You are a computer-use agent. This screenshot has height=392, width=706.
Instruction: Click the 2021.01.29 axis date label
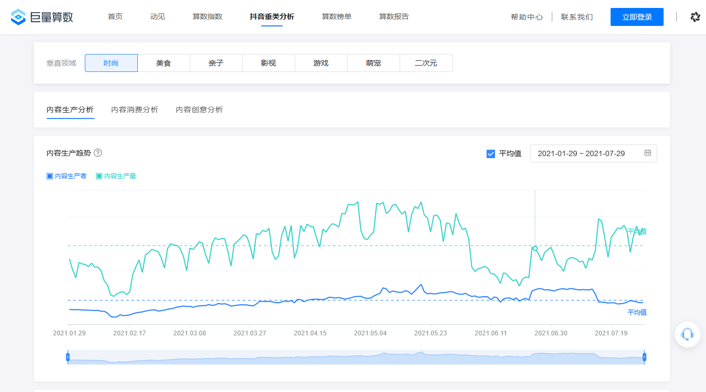point(69,333)
